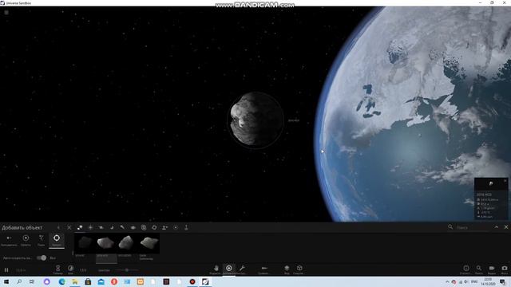Click the asteroid in the viewport
The height and width of the screenshot is (287, 511).
(255, 120)
